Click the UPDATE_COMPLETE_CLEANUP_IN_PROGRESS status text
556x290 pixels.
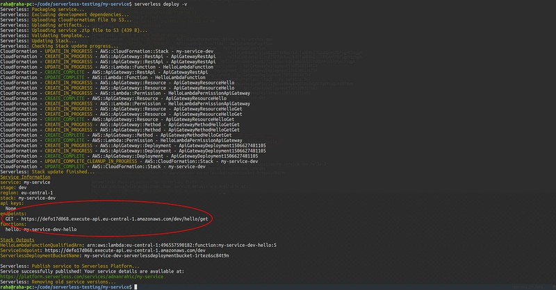tap(91, 161)
